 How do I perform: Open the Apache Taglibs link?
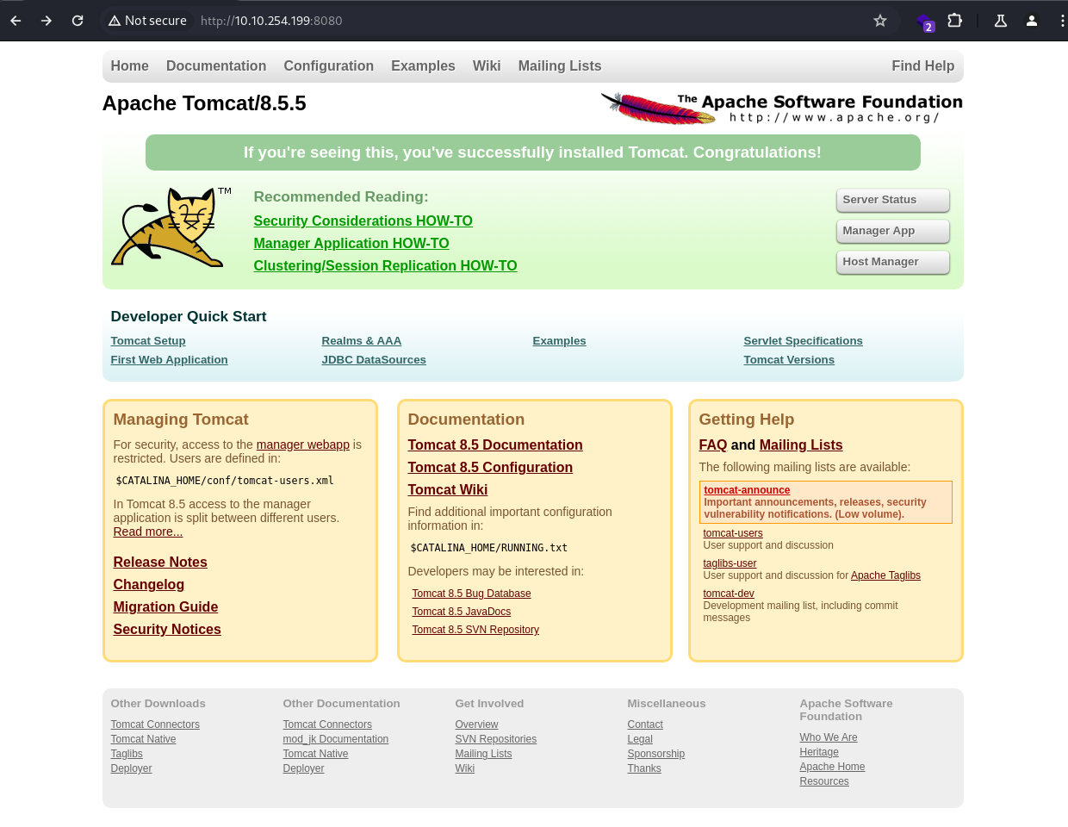(x=885, y=575)
